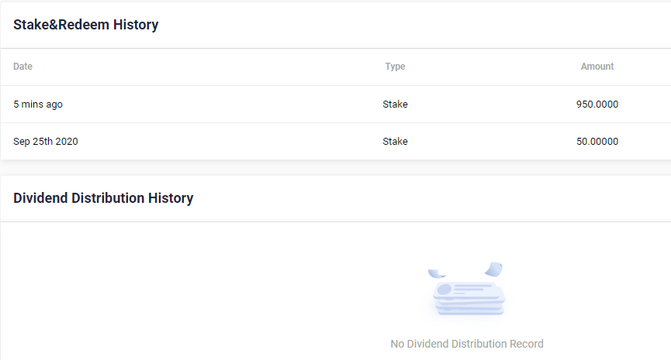Click the flying paper on illustration's left
The width and height of the screenshot is (671, 360).
437,273
